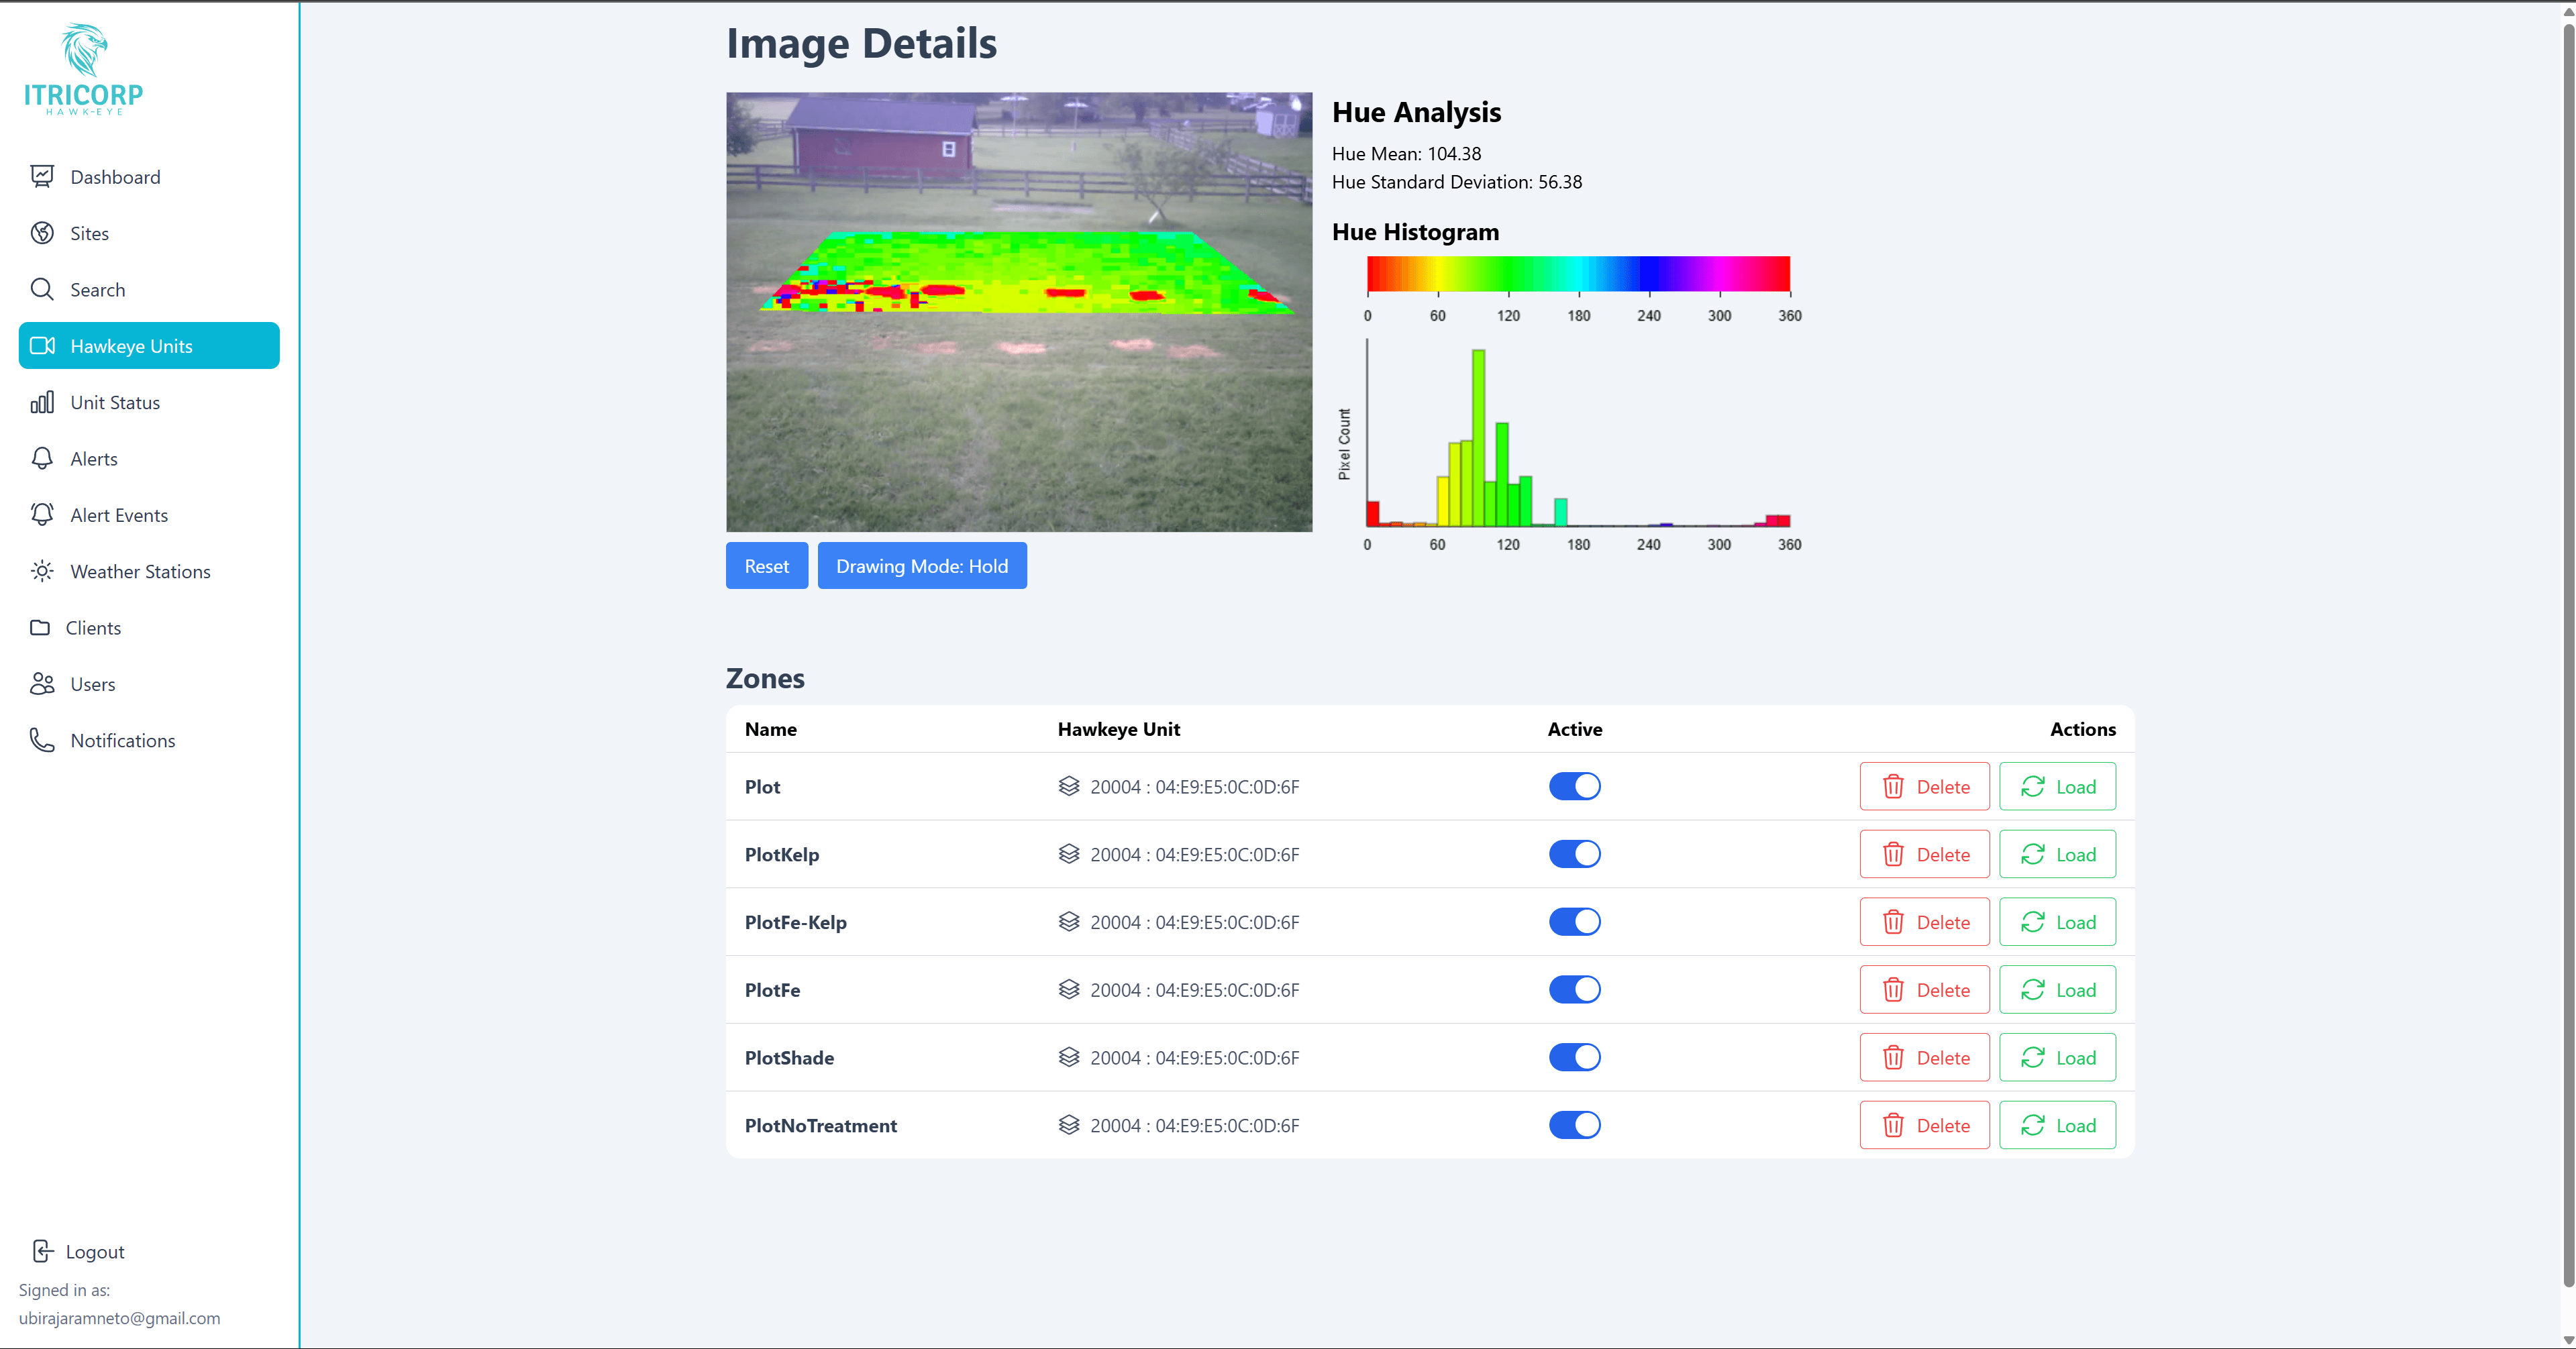Switch the Drawing Mode: Hold button
Screen dimensions: 2576x1349
click(921, 566)
